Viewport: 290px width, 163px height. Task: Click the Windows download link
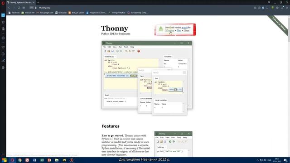click(x=169, y=30)
